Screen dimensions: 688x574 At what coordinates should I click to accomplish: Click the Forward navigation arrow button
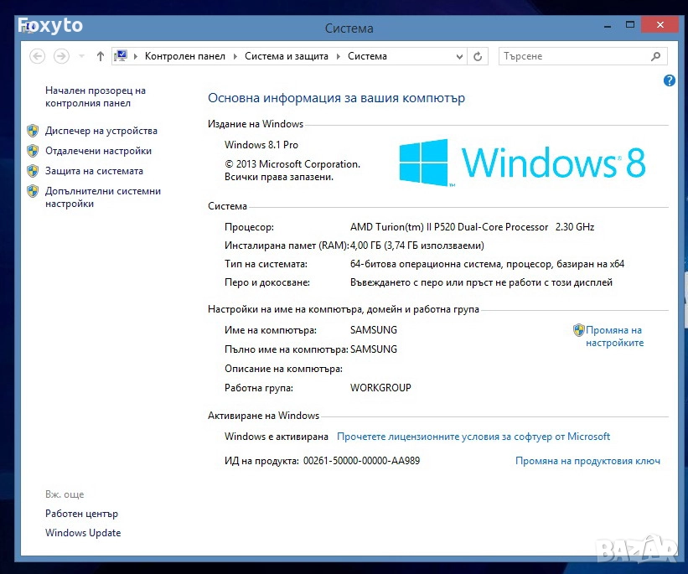point(60,56)
